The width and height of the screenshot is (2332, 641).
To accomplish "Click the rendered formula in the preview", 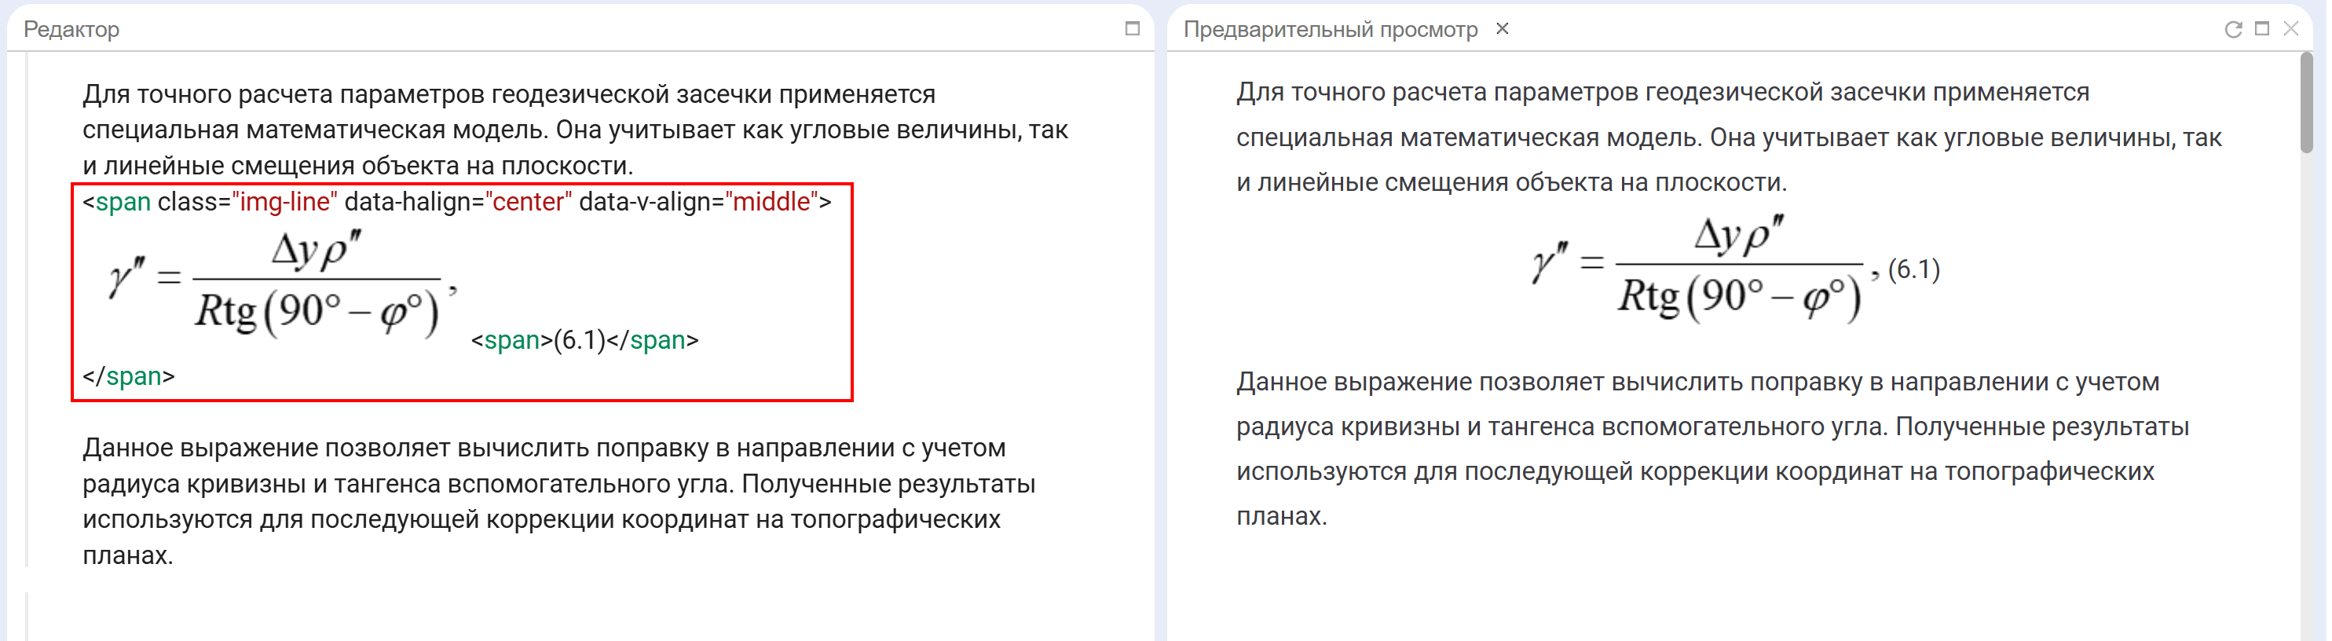I will [1705, 268].
